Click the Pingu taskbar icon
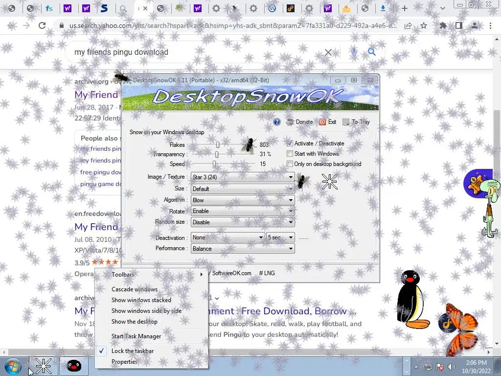This screenshot has width=501, height=376. tap(74, 366)
